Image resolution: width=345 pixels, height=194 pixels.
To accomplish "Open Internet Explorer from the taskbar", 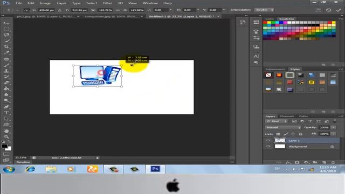I will [x=30, y=169].
